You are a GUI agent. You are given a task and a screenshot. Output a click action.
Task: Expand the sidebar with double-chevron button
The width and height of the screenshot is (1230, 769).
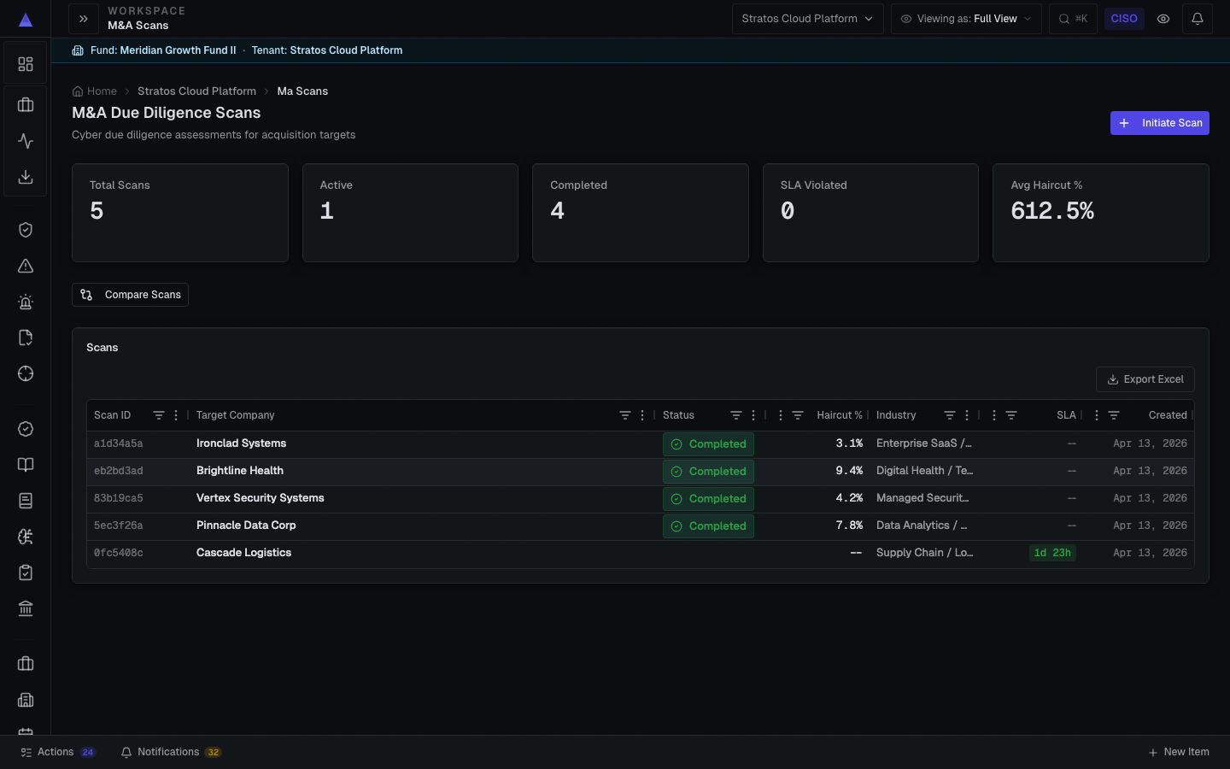[84, 19]
